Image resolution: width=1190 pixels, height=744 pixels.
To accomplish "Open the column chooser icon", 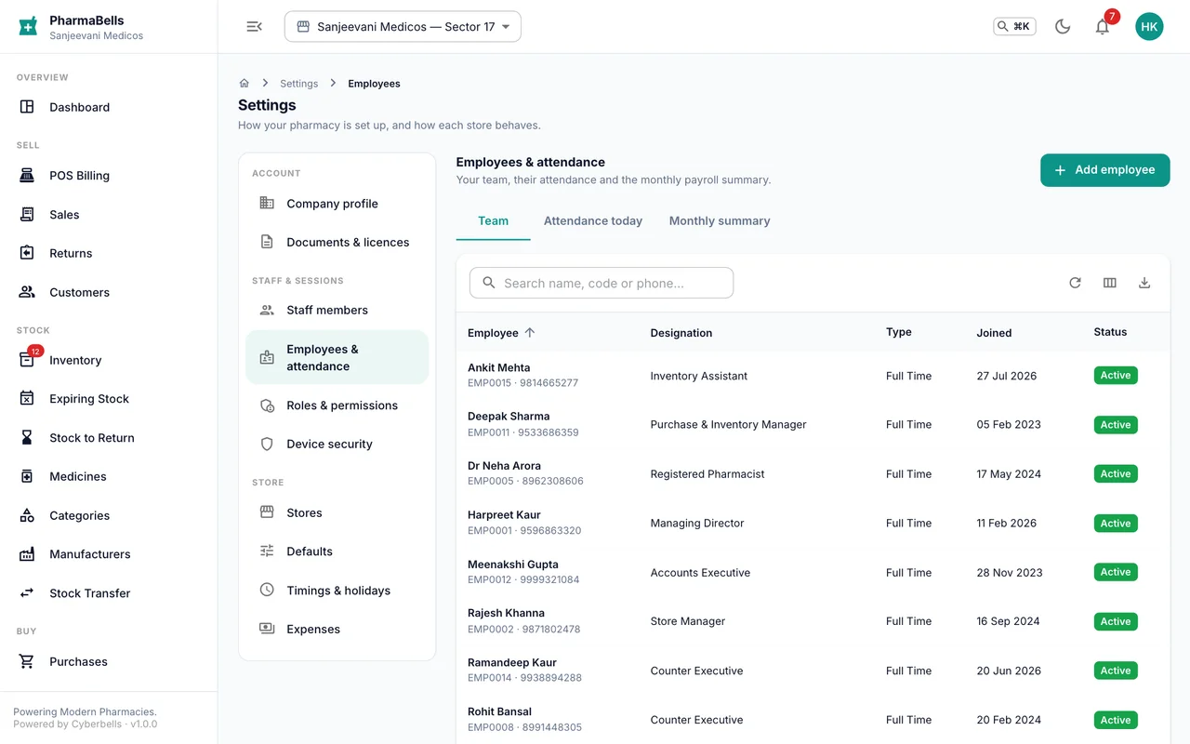I will (1110, 283).
